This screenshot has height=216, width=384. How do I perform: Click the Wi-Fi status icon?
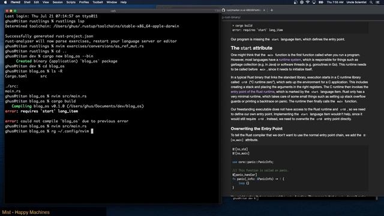(x=308, y=2)
